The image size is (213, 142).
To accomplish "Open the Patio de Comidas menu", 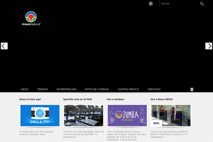I will coord(97,89).
